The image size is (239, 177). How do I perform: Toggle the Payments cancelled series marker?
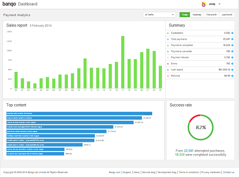(x=168, y=51)
